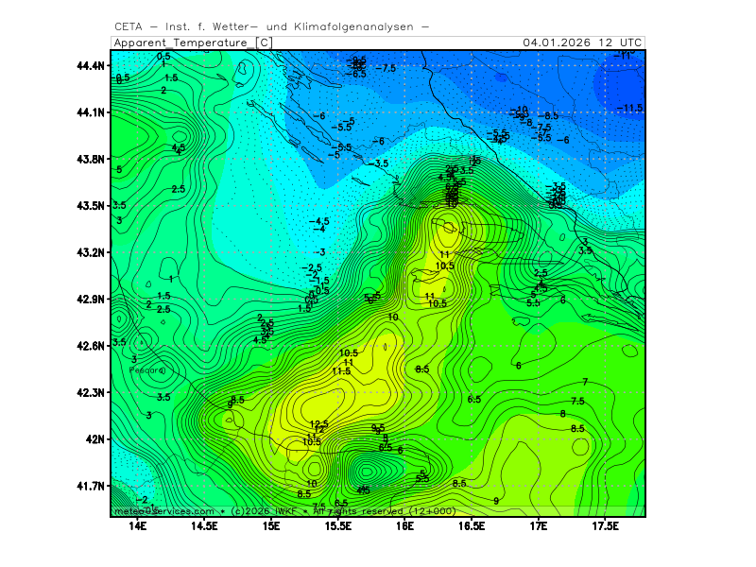Viewport: 756px width, 567px height.
Task: Click the 44.4N latitude axis label
Action: (92, 65)
